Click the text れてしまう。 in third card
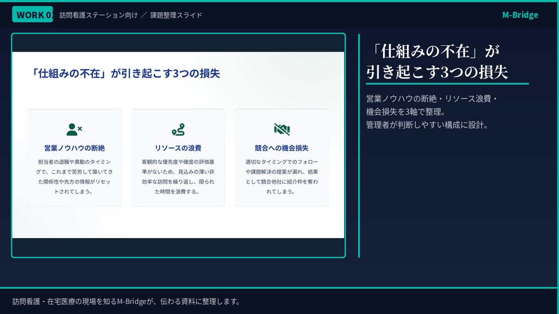This screenshot has height=314, width=559. coord(282,192)
